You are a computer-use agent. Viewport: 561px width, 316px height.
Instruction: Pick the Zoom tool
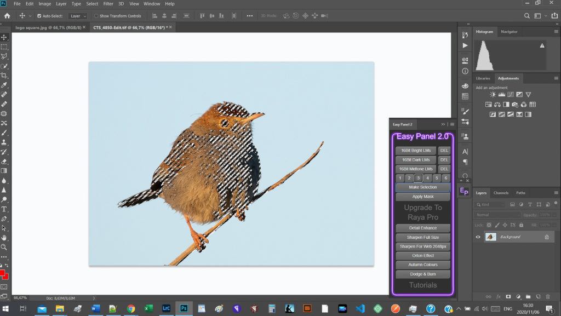coord(4,247)
